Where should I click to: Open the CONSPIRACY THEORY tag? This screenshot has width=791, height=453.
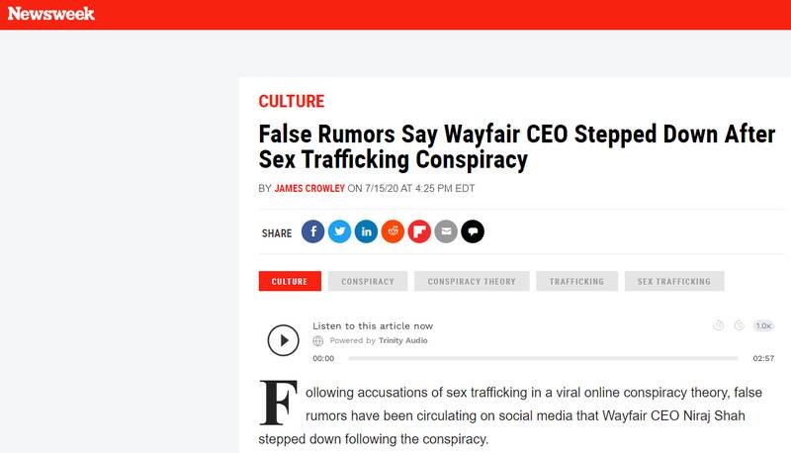pos(472,282)
